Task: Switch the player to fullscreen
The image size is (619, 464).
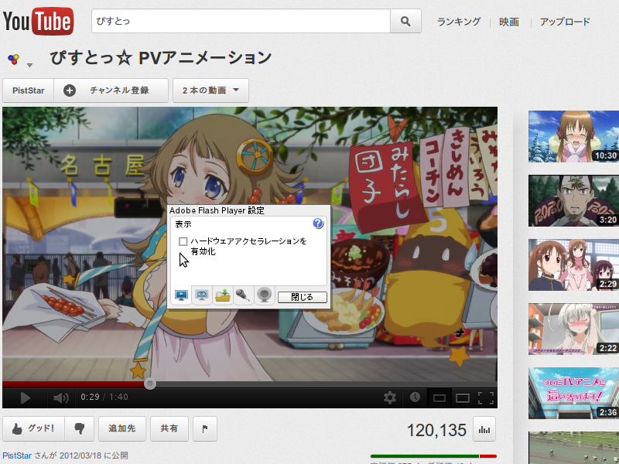Action: pyautogui.click(x=485, y=397)
